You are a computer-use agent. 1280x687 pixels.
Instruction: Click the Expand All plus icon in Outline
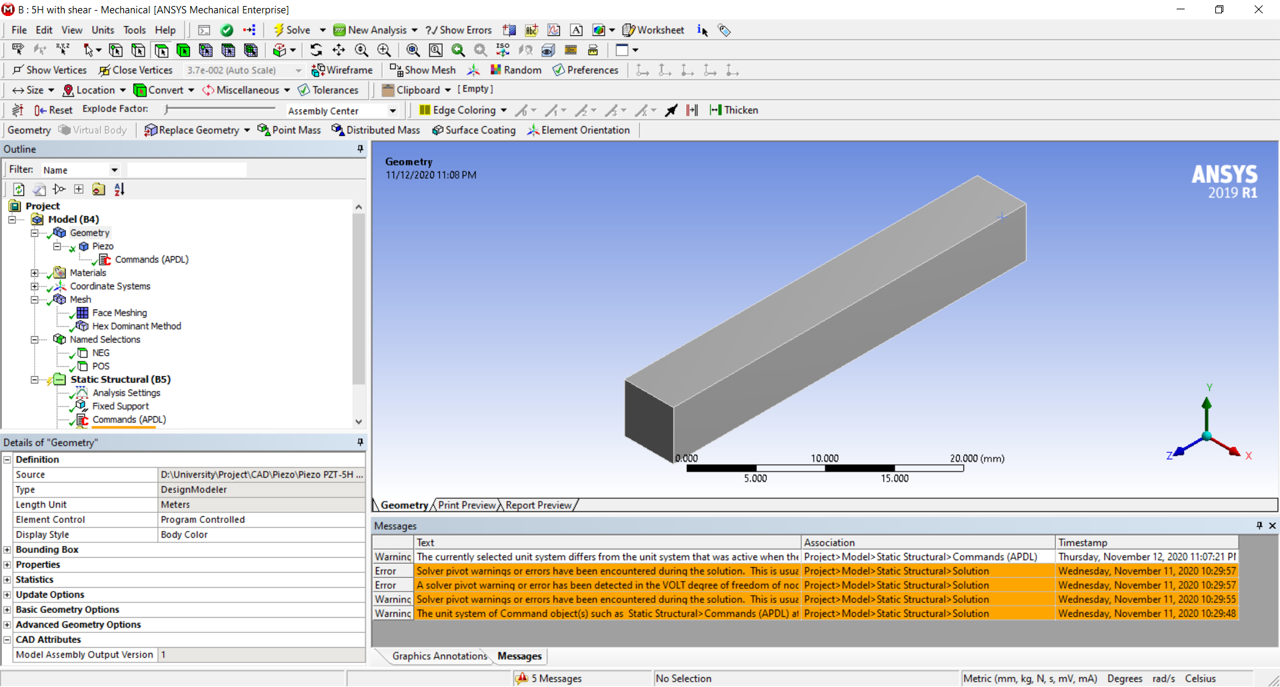click(79, 189)
